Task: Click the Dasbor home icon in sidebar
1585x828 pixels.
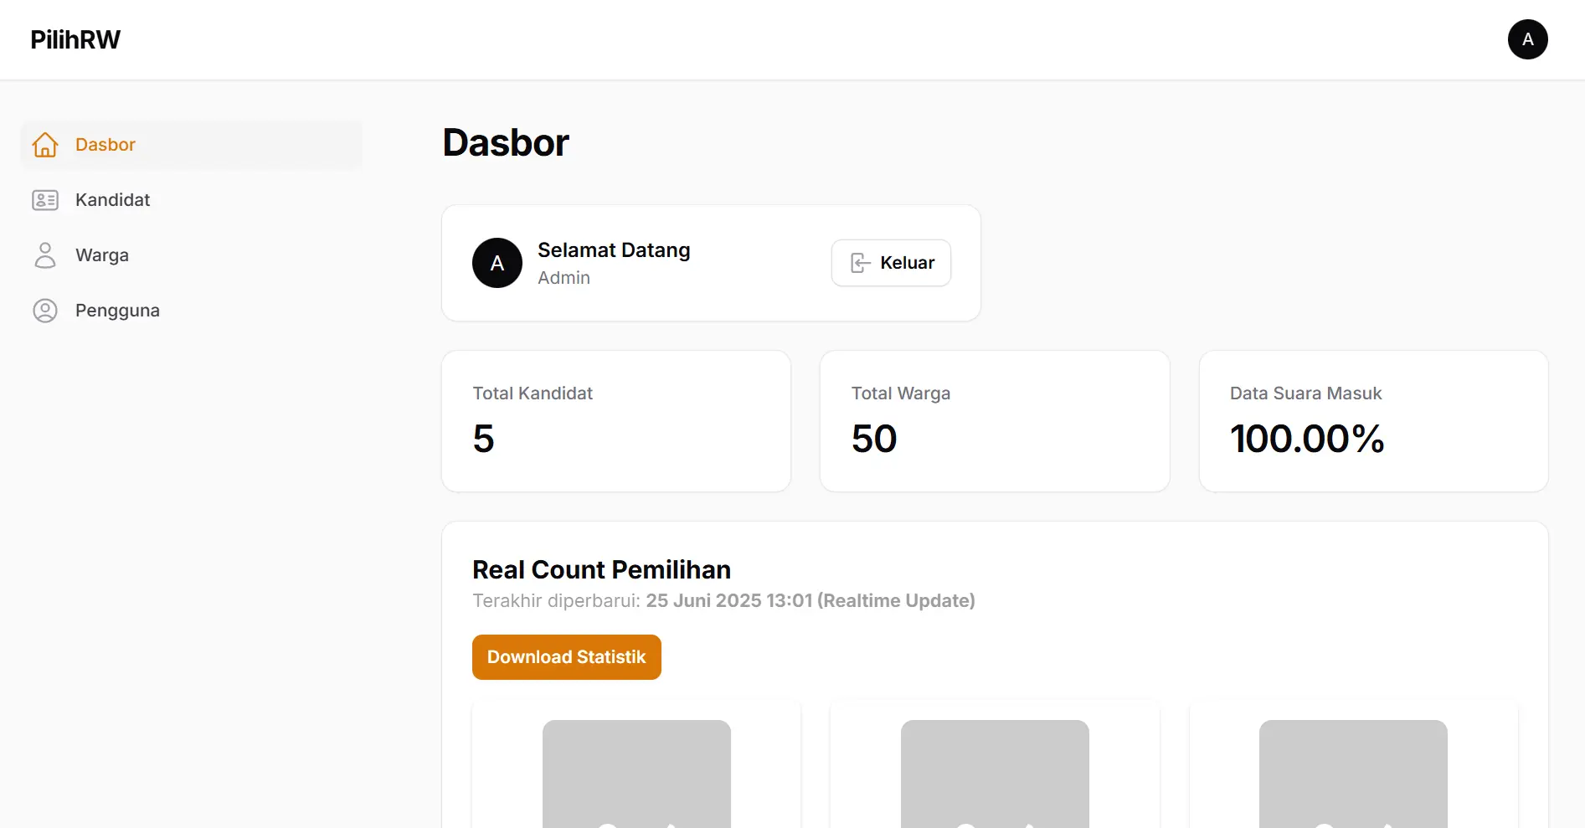Action: coord(45,144)
